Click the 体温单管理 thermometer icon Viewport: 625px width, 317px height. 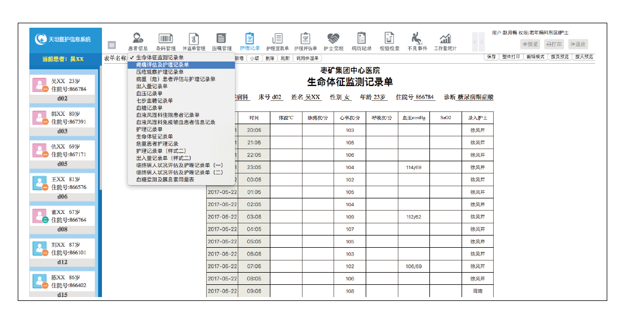(194, 41)
